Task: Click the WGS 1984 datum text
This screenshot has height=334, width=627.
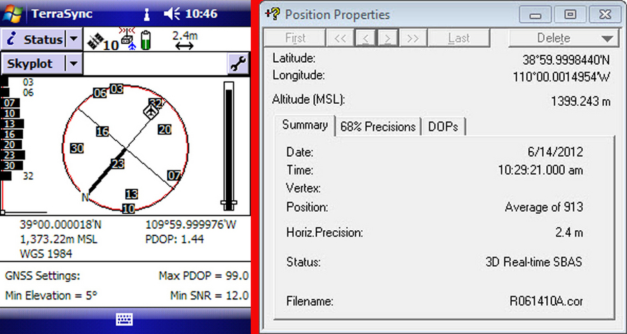Action: [x=46, y=254]
